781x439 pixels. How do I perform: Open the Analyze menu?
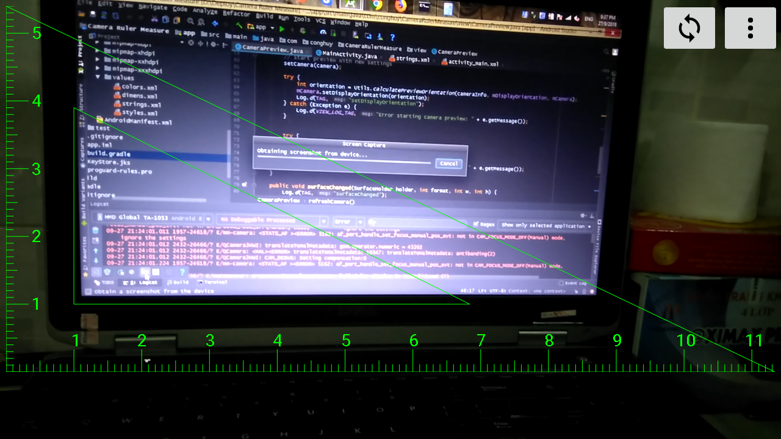pyautogui.click(x=205, y=11)
